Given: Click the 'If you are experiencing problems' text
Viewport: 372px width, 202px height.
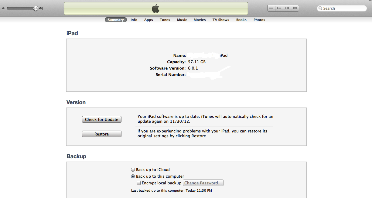Looking at the screenshot, I should tap(202, 134).
